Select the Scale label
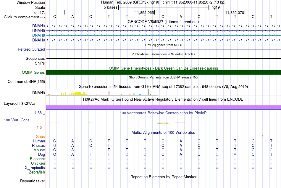 [x=40, y=7]
